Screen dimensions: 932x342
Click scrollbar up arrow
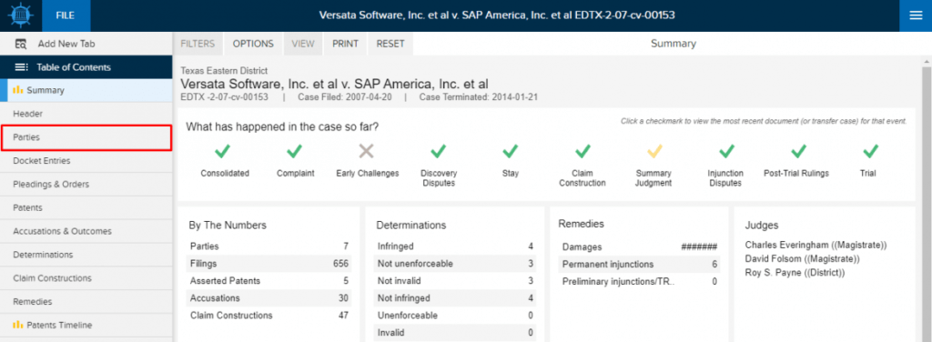[926, 62]
